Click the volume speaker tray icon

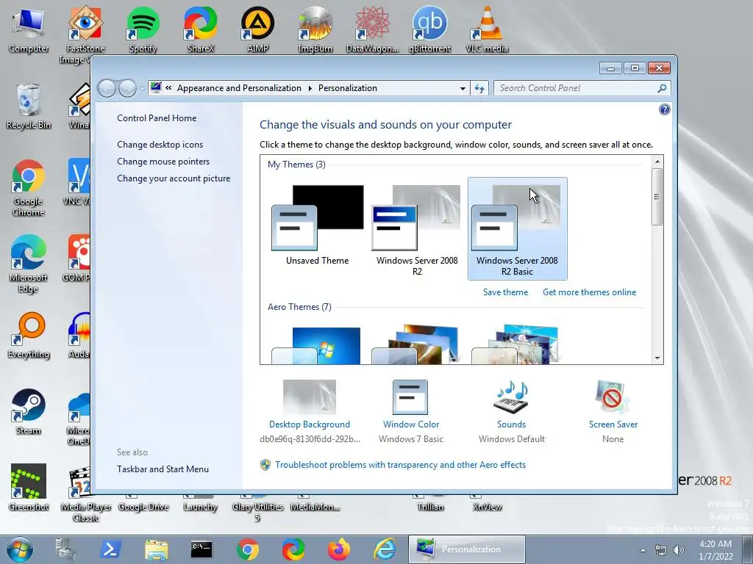[679, 550]
